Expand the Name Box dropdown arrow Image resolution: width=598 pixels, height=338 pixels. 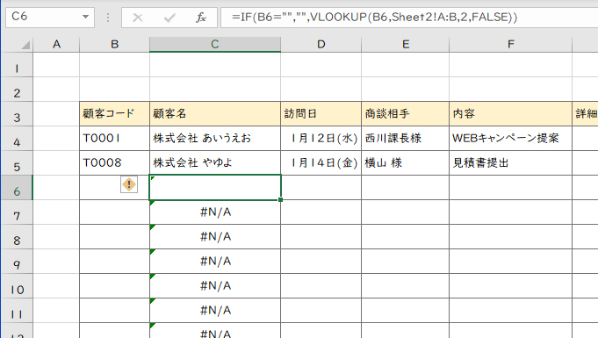(x=85, y=17)
